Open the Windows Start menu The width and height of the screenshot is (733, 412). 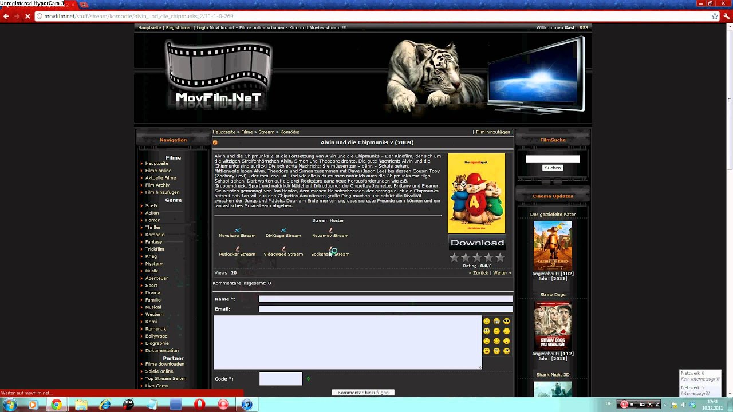pyautogui.click(x=9, y=405)
